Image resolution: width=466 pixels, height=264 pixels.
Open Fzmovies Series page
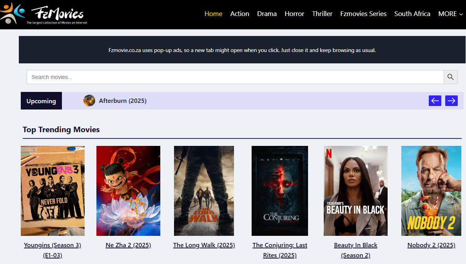coord(363,14)
